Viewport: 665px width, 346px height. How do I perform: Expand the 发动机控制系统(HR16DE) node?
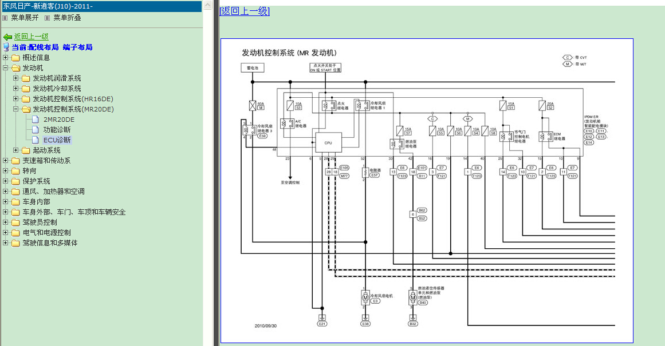pyautogui.click(x=15, y=99)
